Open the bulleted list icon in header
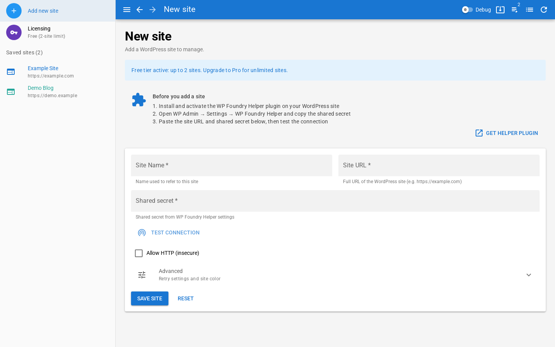The image size is (555, 347). 530,10
